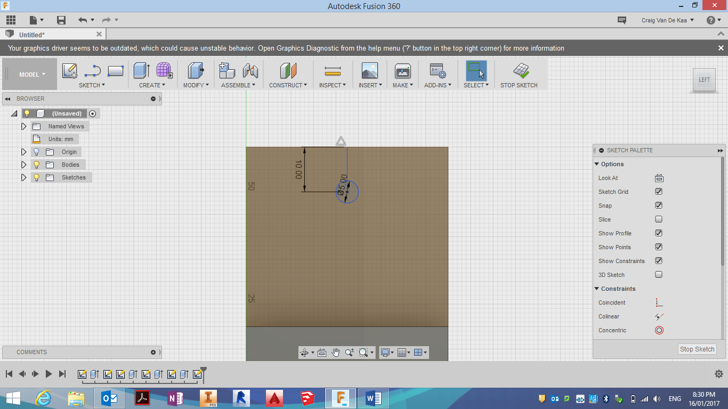
Task: Click the Construct plane icon
Action: pyautogui.click(x=288, y=71)
